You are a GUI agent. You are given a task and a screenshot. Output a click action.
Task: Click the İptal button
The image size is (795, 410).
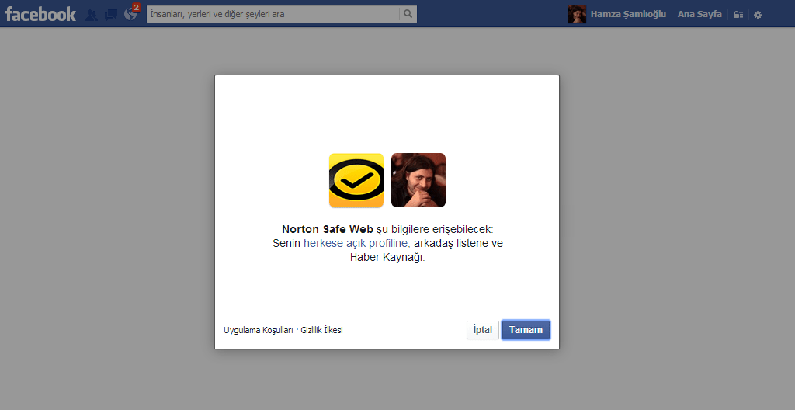coord(483,330)
